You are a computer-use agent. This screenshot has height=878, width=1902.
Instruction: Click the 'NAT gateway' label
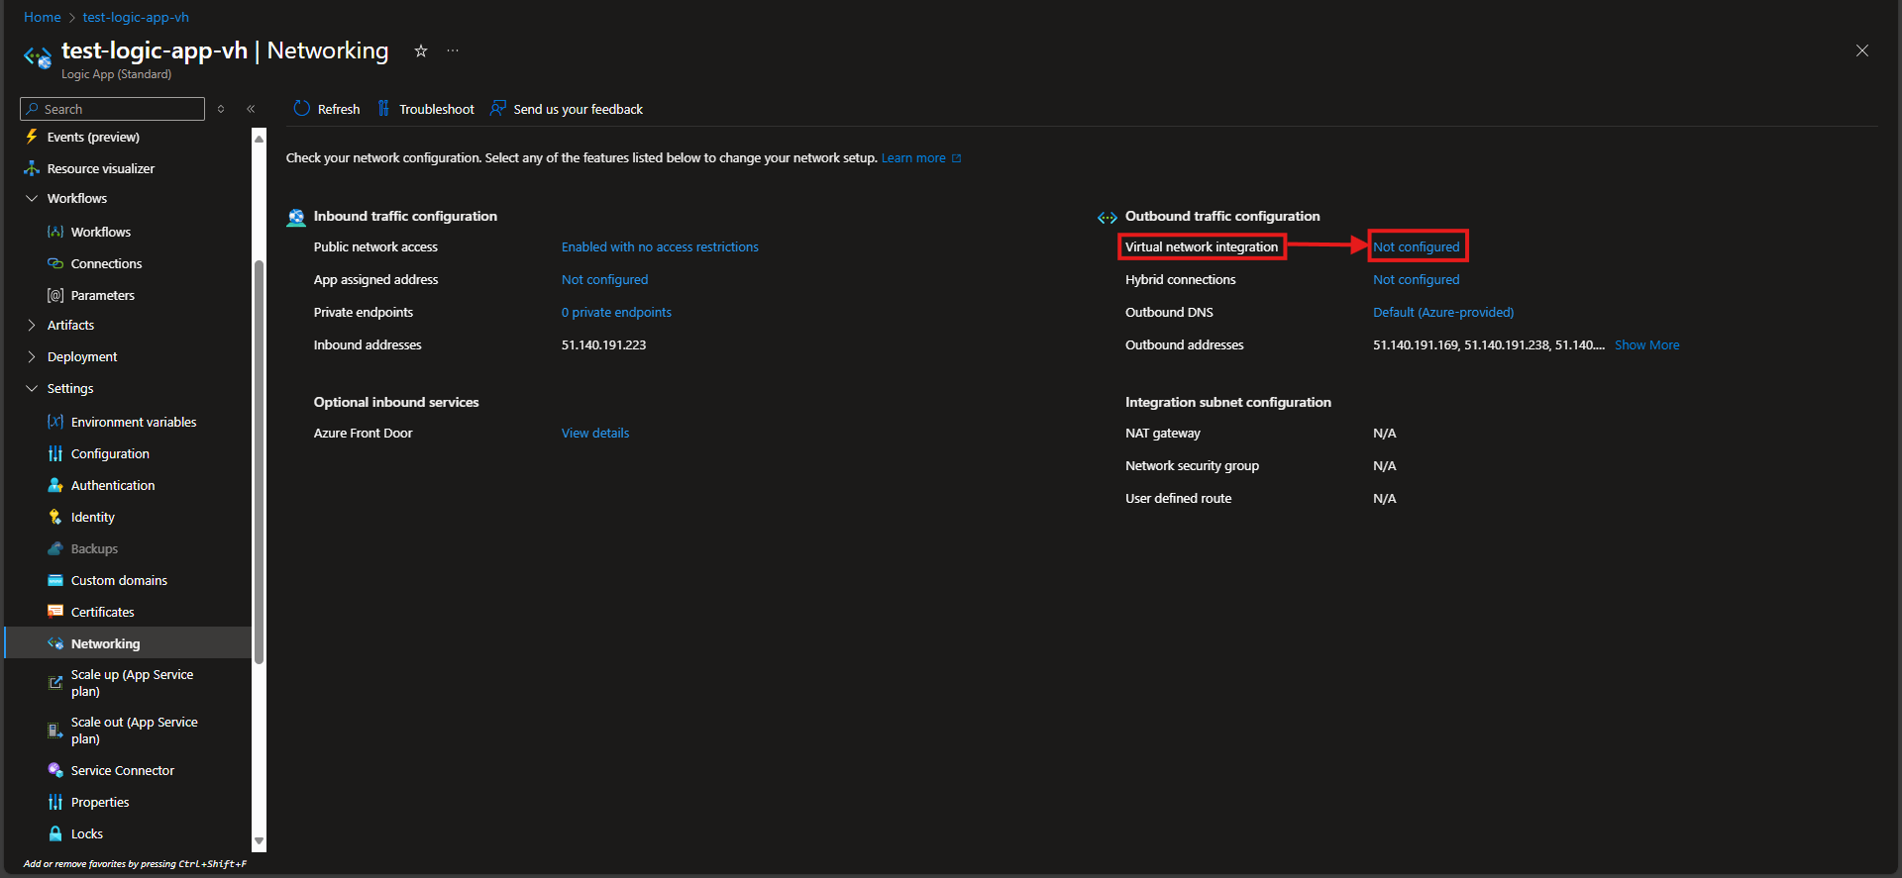(x=1162, y=433)
